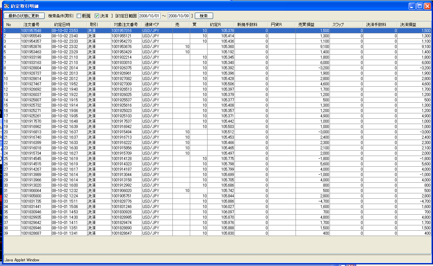Uncheck the 決済 checkbox
This screenshot has height=266, width=433.
[97, 16]
